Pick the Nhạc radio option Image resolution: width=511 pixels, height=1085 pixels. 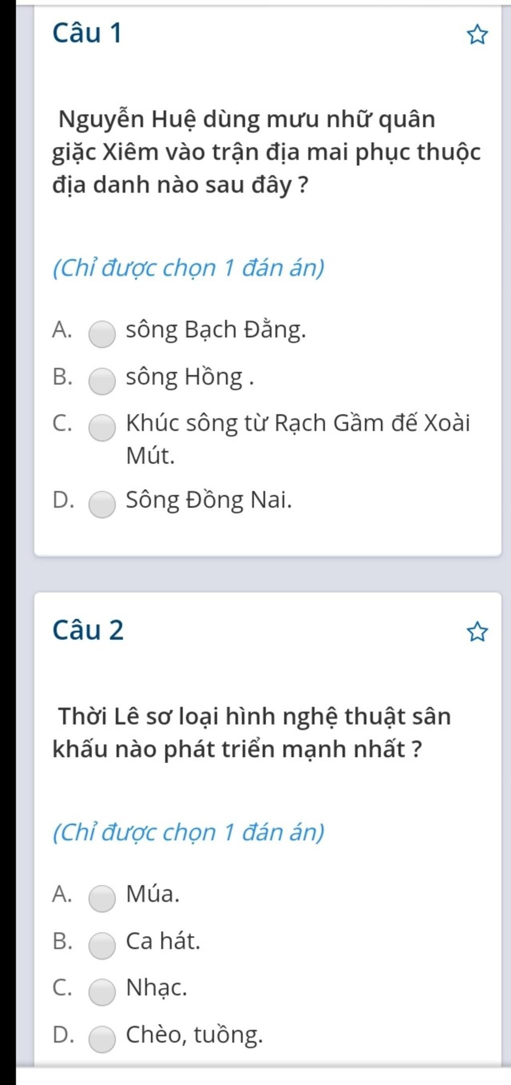pos(102,992)
